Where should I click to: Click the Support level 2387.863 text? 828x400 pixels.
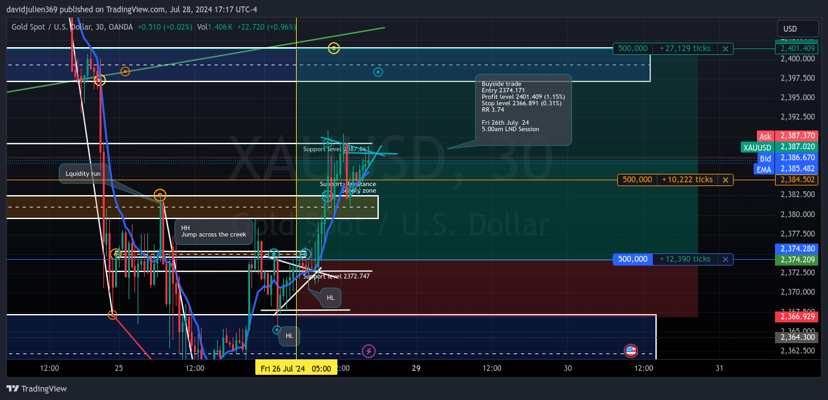tap(336, 149)
